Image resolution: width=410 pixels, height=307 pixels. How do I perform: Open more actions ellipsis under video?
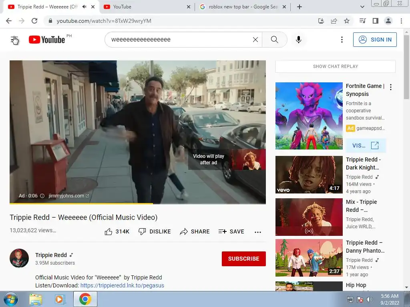pos(258,232)
